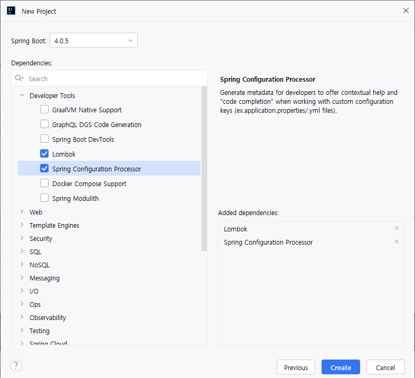
Task: Select the Web tree label
Action: click(x=36, y=212)
